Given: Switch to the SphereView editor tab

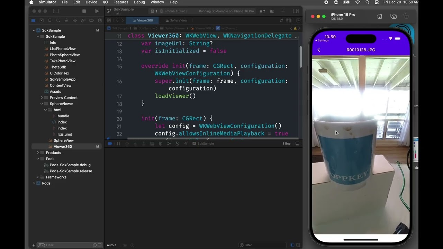Looking at the screenshot, I should click(x=178, y=20).
